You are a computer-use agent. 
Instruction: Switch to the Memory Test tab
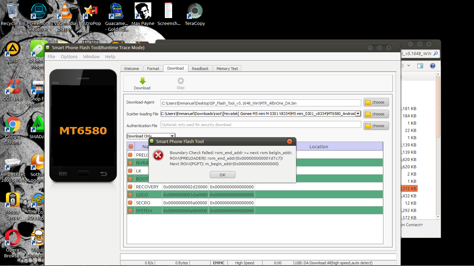point(227,69)
